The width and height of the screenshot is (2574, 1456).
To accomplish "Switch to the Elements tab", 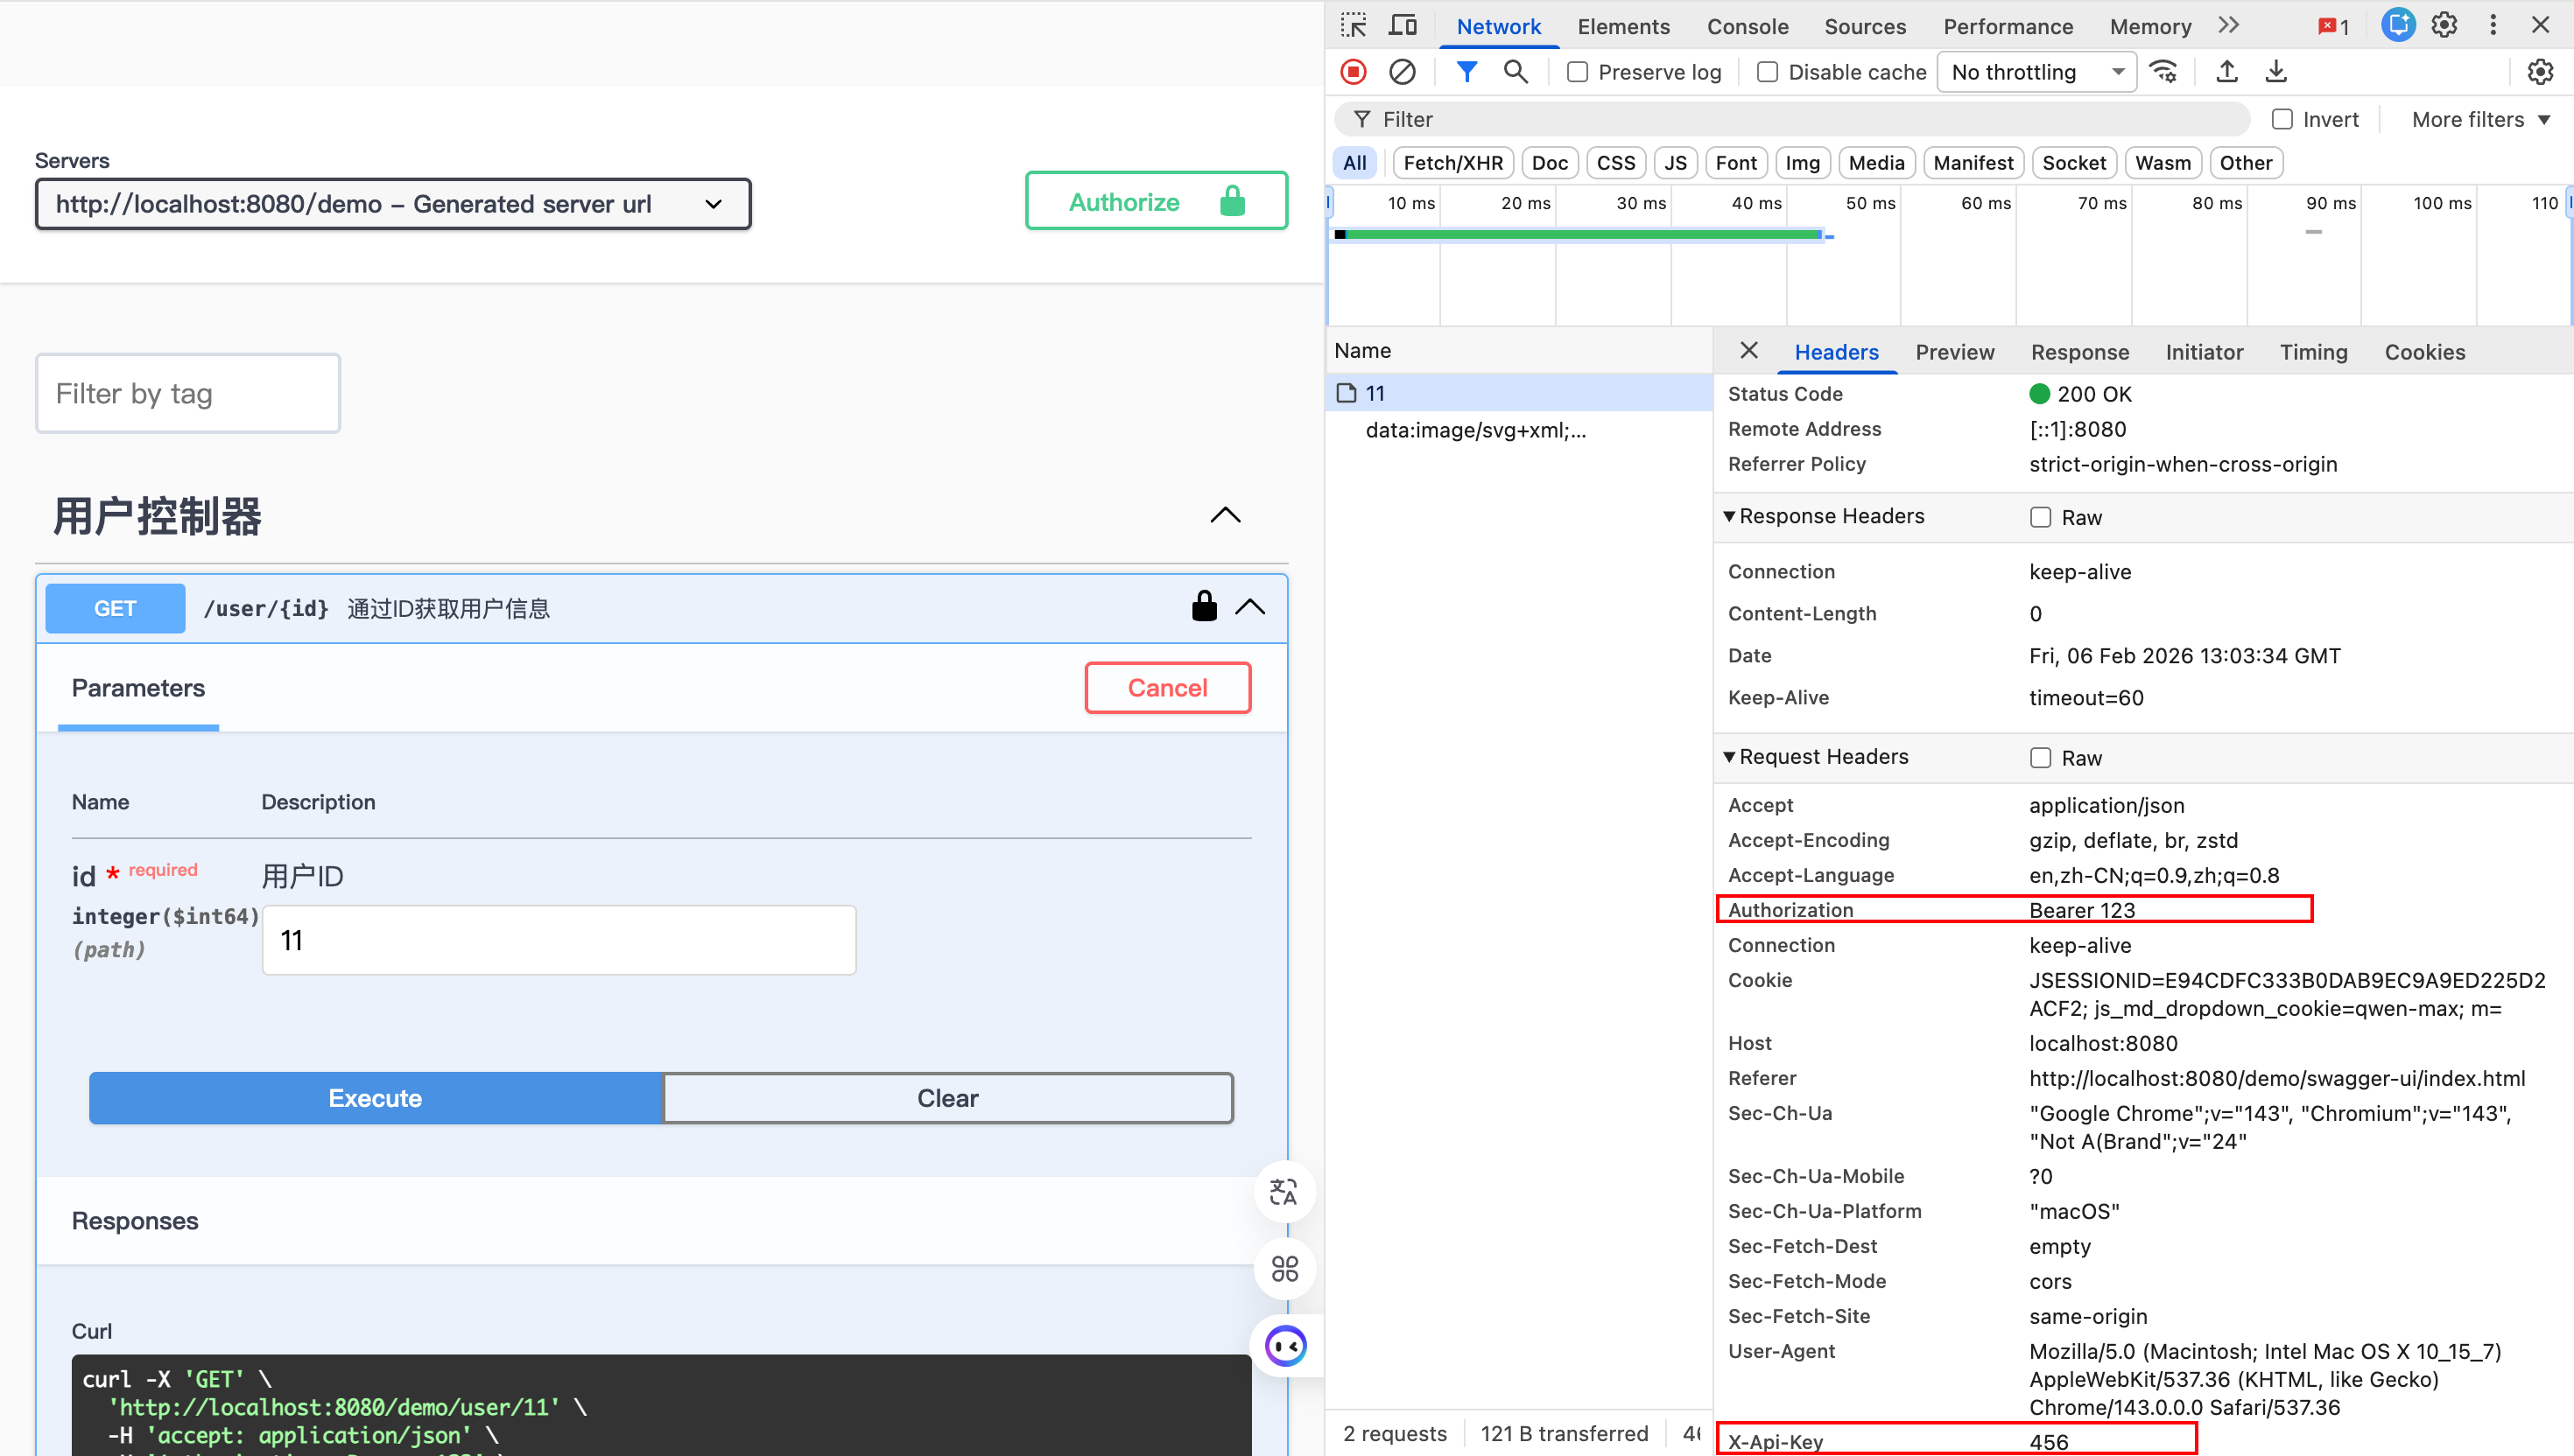I will (x=1623, y=27).
